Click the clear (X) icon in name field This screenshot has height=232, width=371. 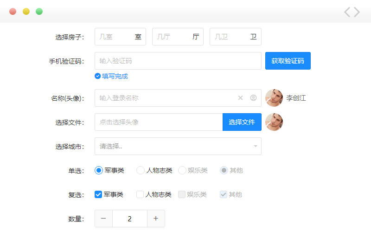point(240,98)
